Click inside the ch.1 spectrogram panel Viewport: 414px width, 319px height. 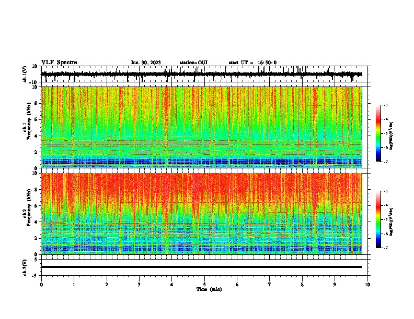tap(202, 127)
